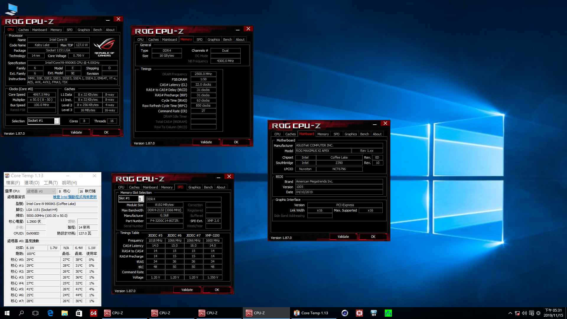Open the round blue taskbar app icon
The width and height of the screenshot is (567, 319).
click(x=345, y=313)
